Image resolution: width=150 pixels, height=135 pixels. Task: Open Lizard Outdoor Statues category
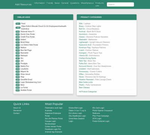(x=88, y=50)
